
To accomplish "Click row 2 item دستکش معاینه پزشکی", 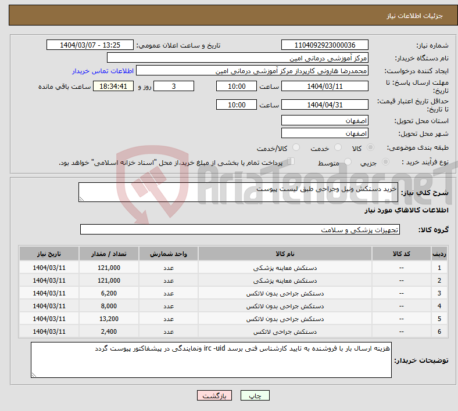I will pos(285,280).
